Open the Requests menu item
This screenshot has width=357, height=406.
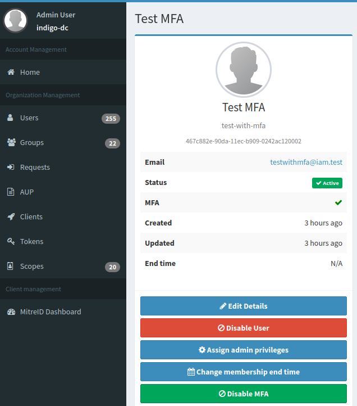click(x=63, y=167)
